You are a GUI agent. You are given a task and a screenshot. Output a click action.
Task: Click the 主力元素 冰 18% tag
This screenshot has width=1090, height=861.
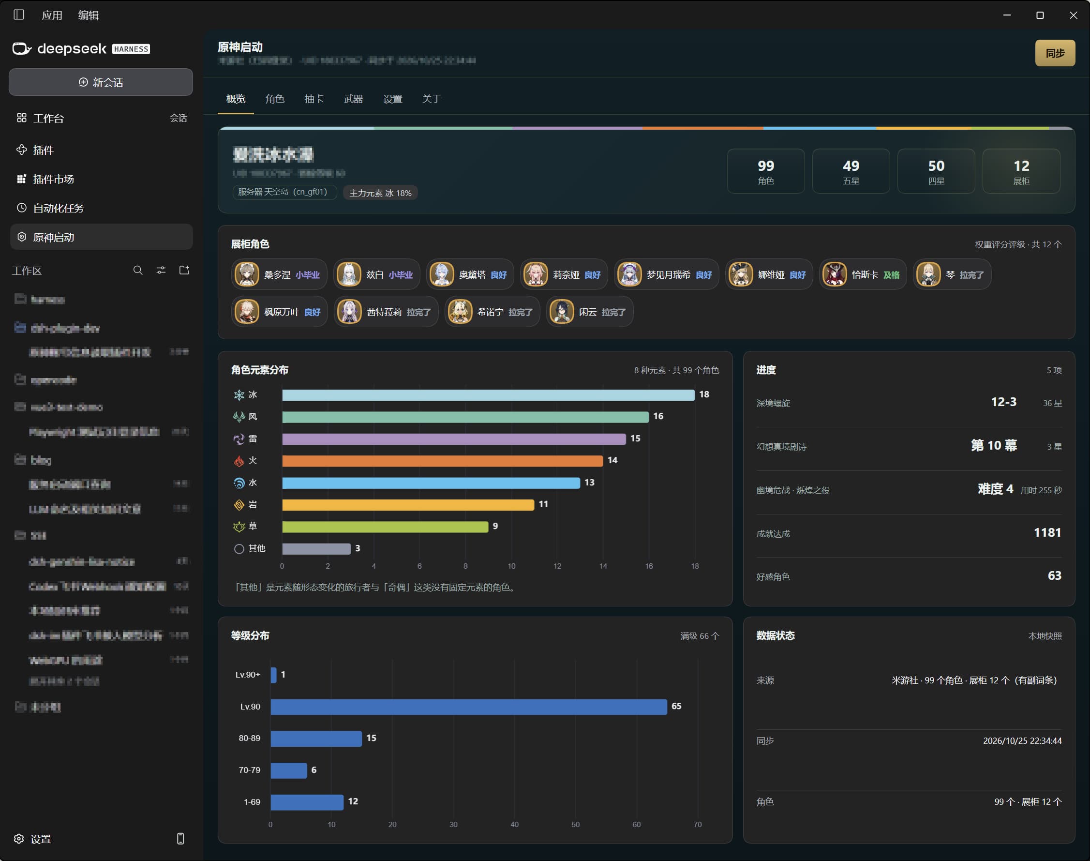pos(380,193)
